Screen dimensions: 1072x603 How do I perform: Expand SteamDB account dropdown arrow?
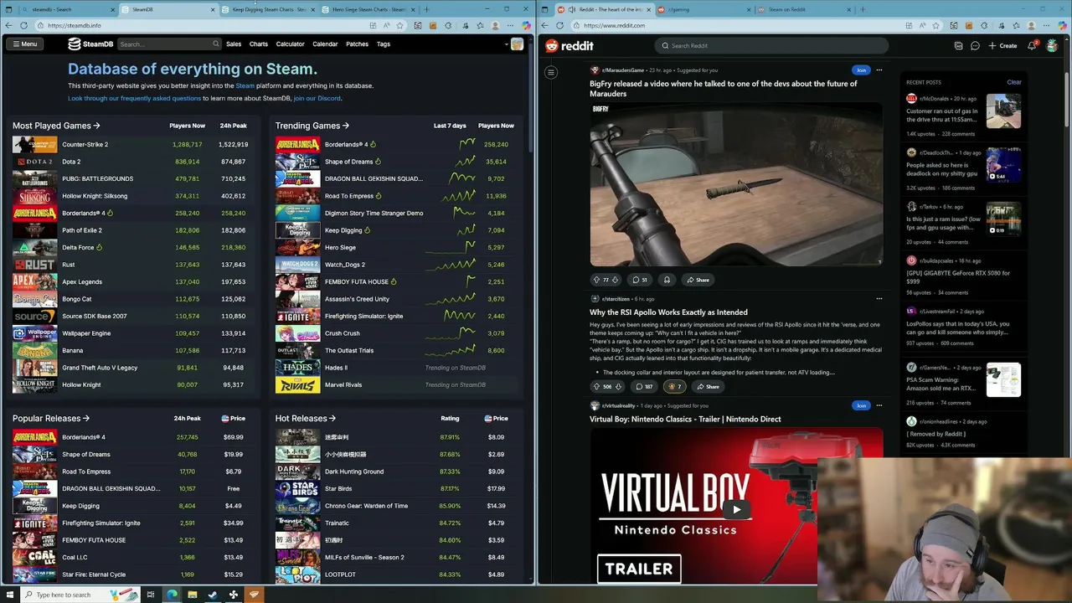pyautogui.click(x=507, y=44)
